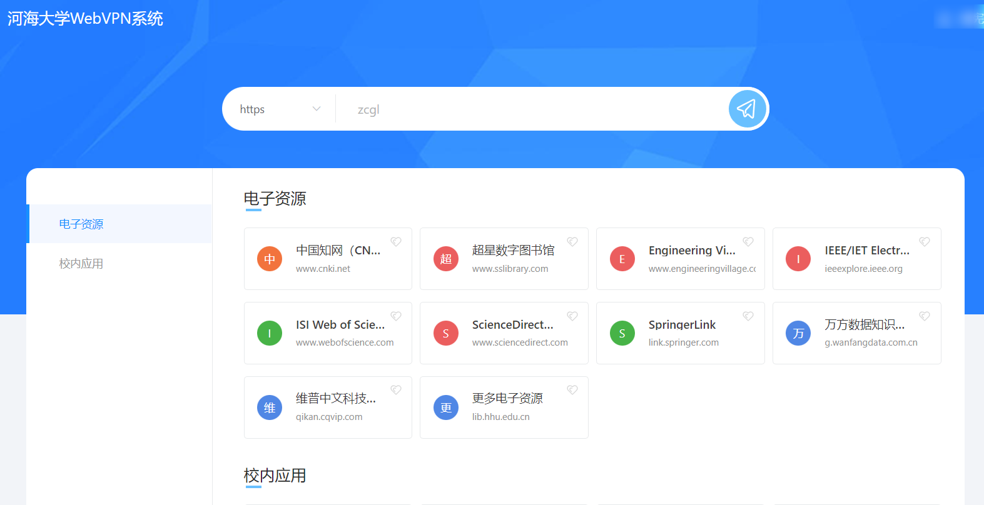This screenshot has width=984, height=505.
Task: Toggle favorite heart on ScienceDirect card
Action: 572,316
